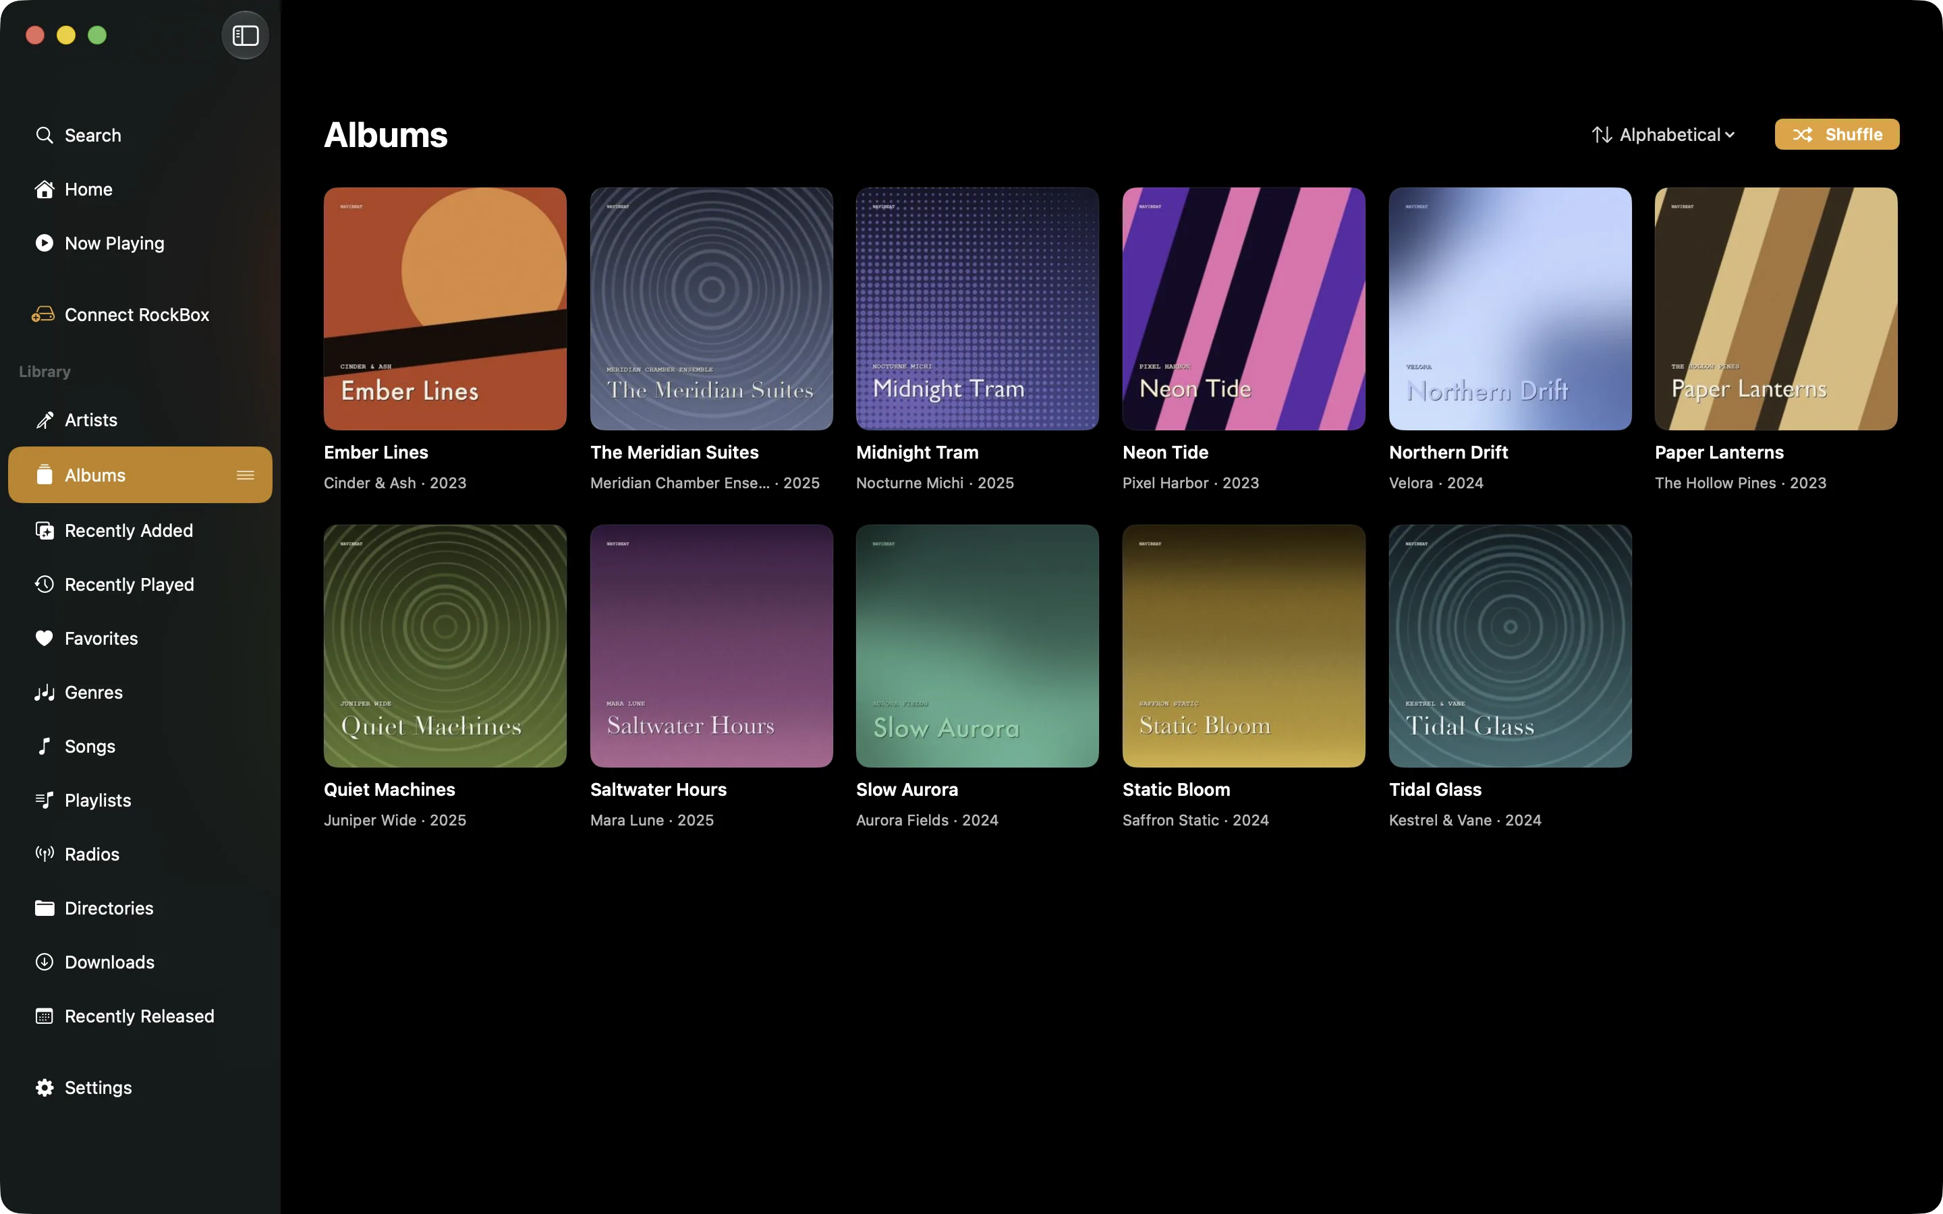Click artist text 'Velora · 2024'

coord(1436,482)
